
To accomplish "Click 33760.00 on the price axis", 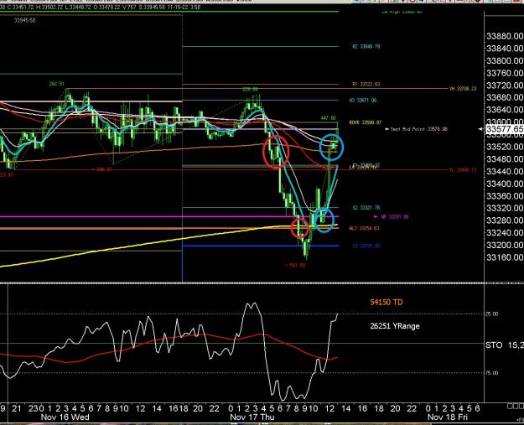I will 505,73.
